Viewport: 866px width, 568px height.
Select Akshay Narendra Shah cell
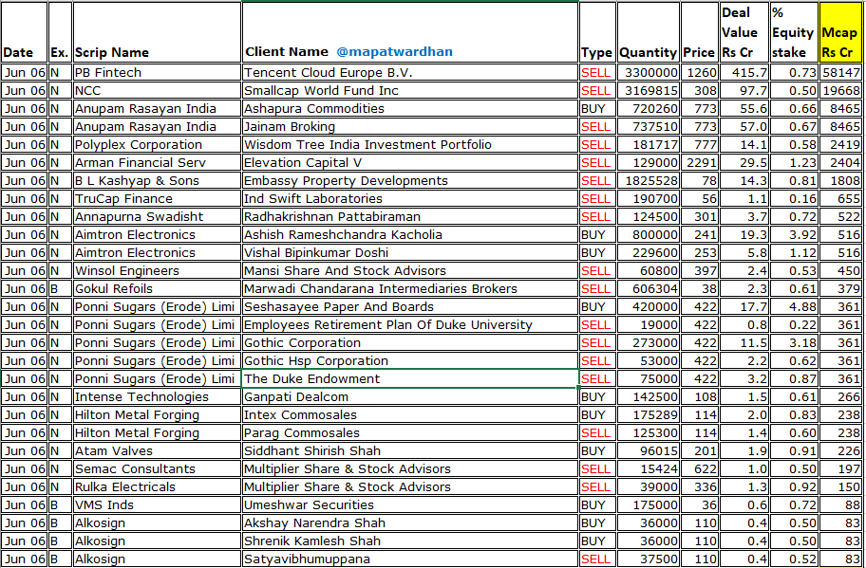pos(410,522)
